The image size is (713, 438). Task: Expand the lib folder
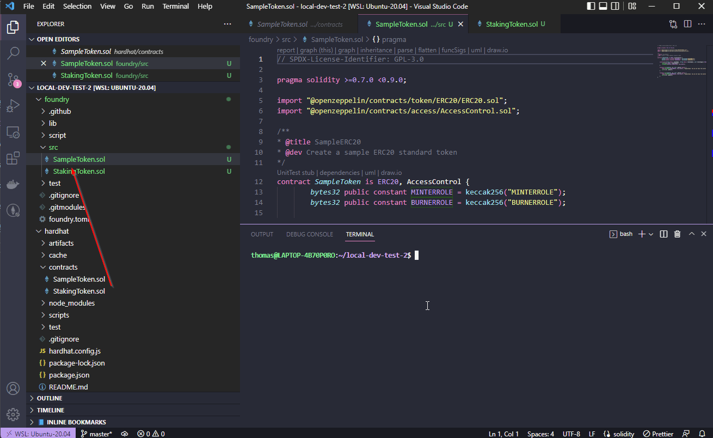tap(44, 123)
